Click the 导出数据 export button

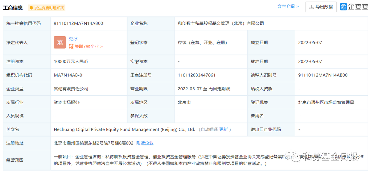(x=321, y=7)
